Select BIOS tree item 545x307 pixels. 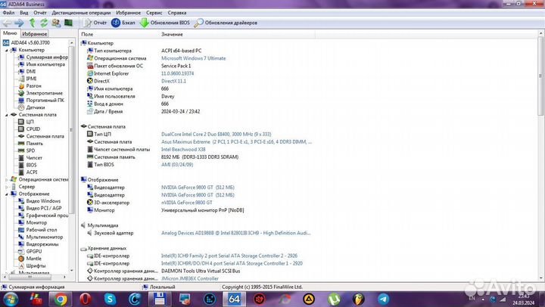click(x=27, y=166)
